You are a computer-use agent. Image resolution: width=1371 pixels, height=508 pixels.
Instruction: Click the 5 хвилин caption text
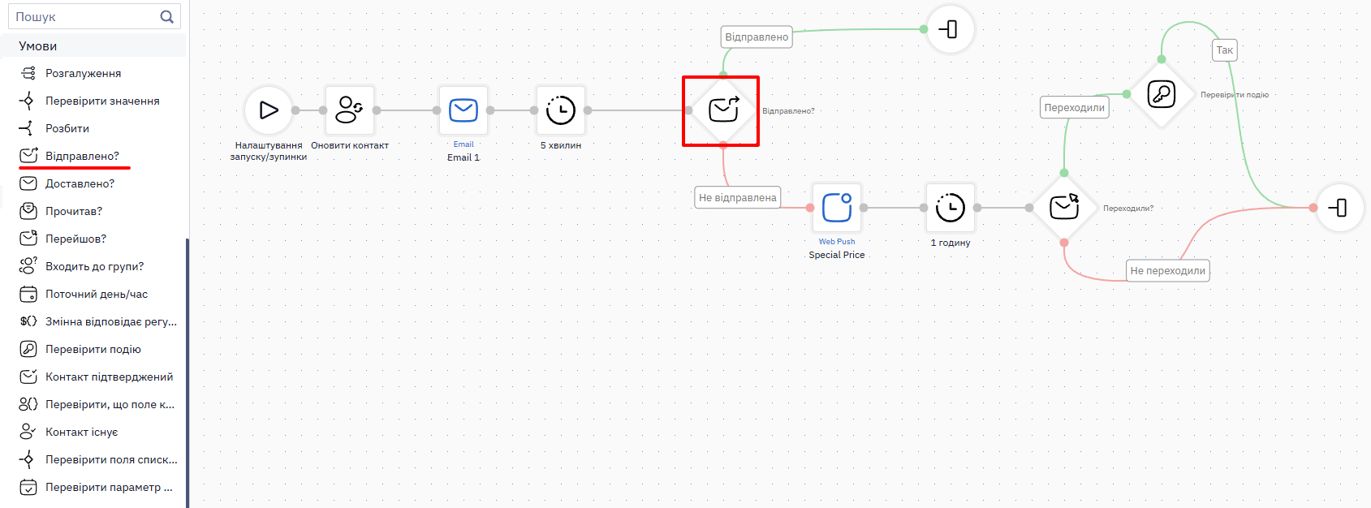click(561, 145)
